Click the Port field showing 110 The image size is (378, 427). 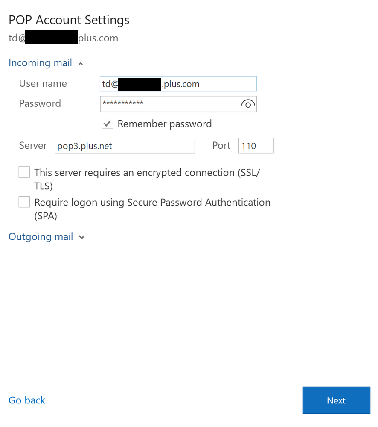click(256, 146)
